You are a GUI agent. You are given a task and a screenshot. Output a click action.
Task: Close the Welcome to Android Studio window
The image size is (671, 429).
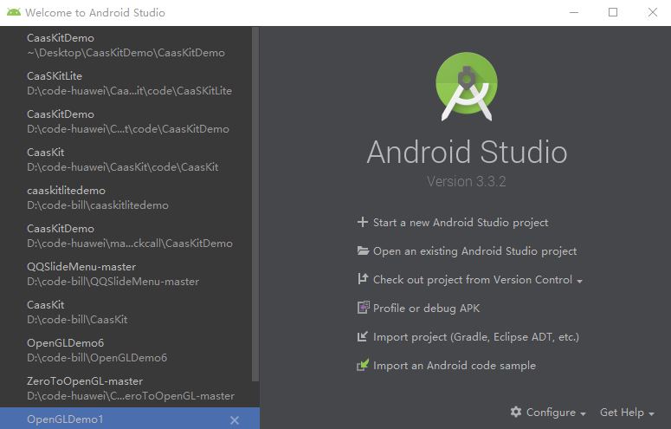coord(652,12)
